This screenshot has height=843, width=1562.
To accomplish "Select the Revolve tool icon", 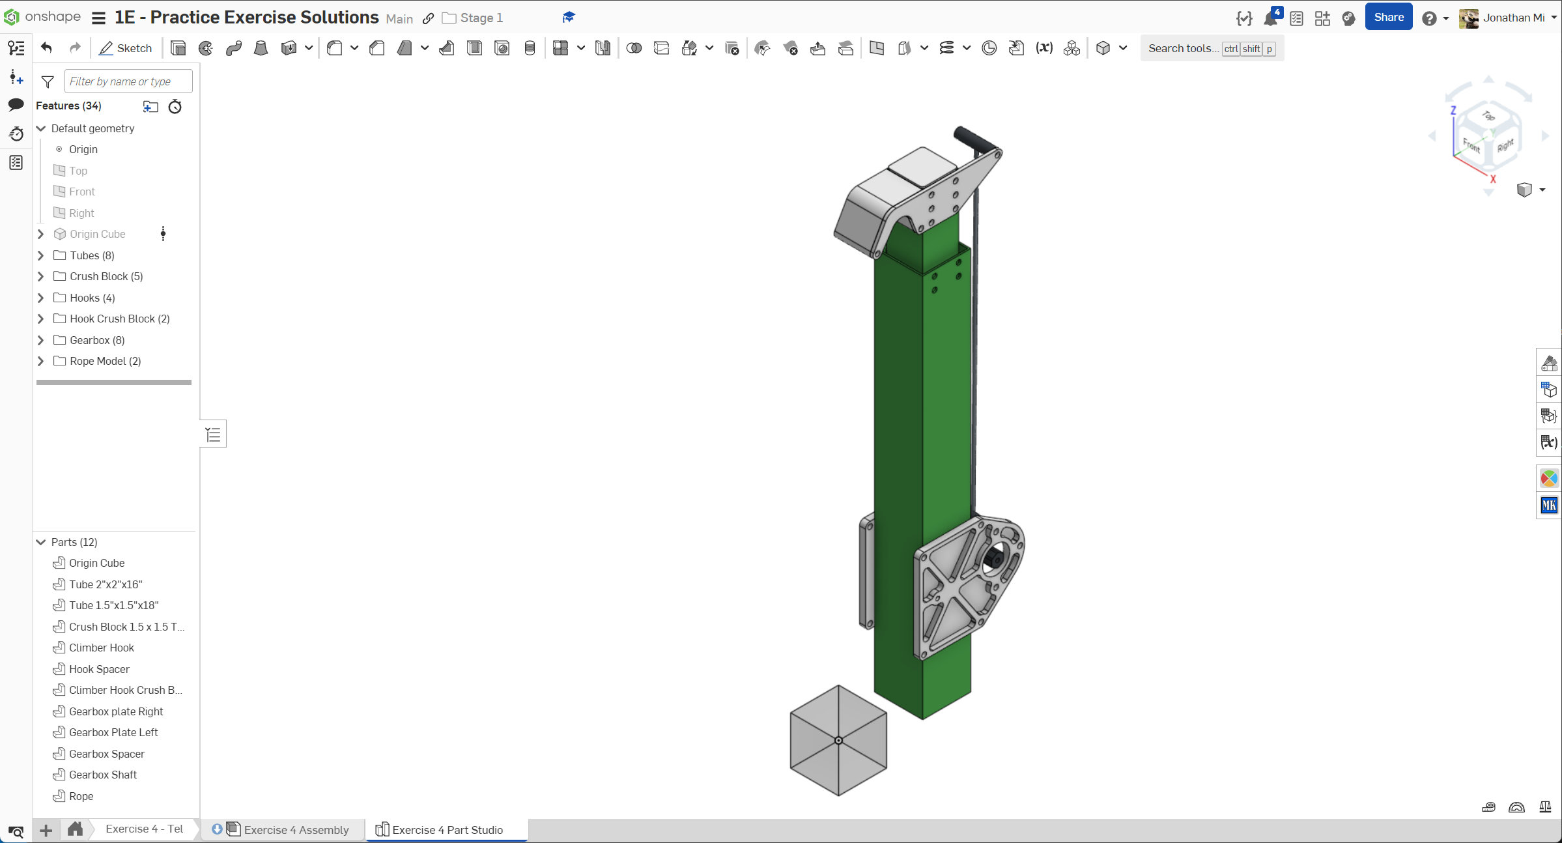I will click(x=206, y=48).
